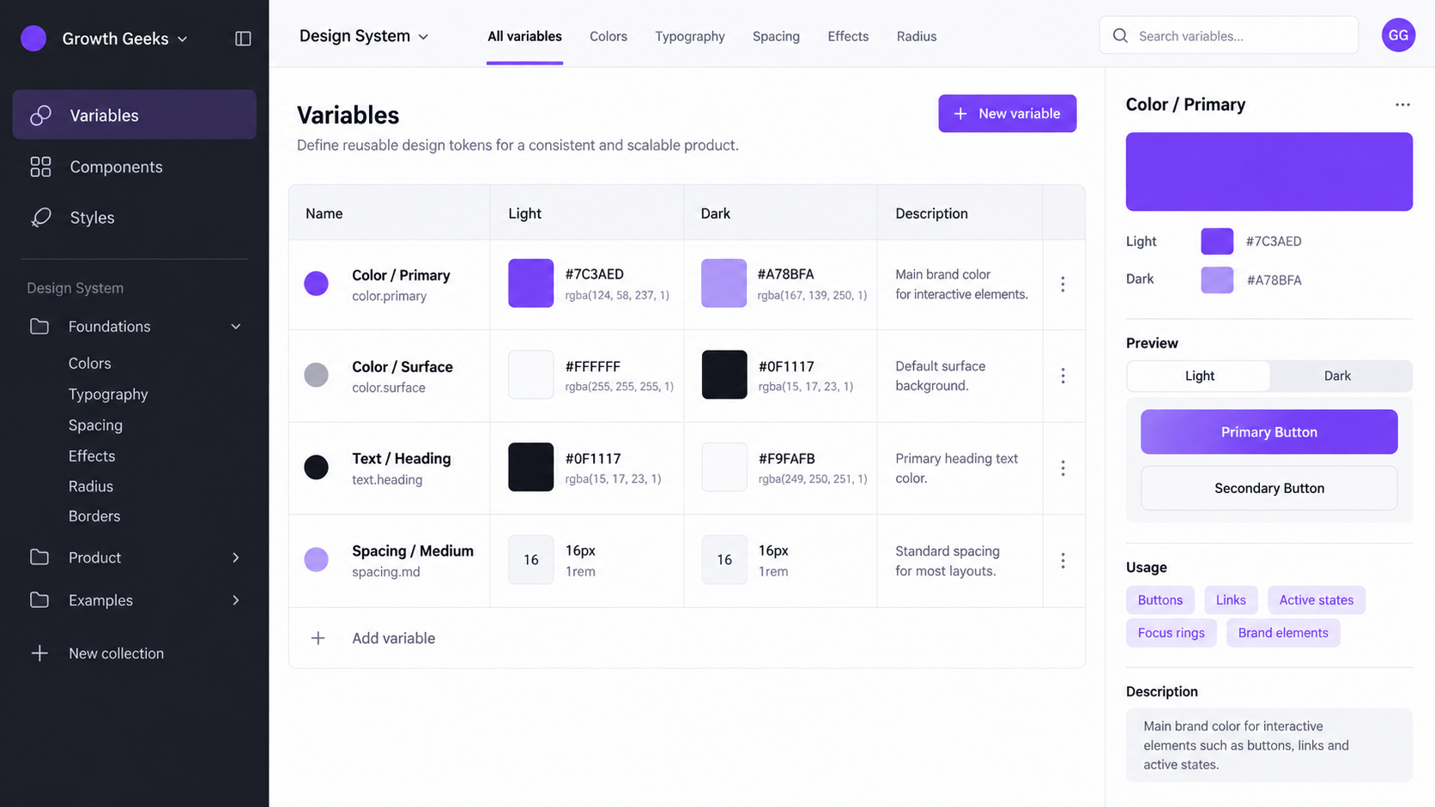Click the Add variable plus icon
This screenshot has width=1435, height=807.
(318, 638)
